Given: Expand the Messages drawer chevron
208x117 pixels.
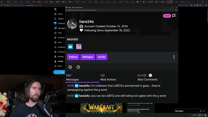Looking at the screenshot, I should pos(204,111).
